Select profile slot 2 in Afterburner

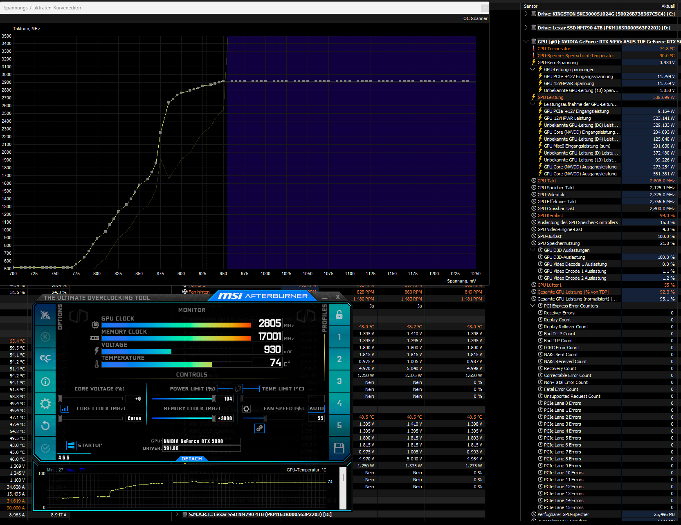[339, 359]
